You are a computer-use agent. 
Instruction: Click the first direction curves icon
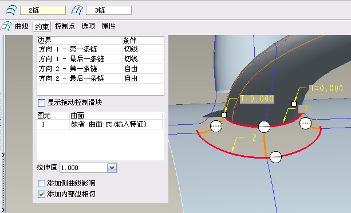tap(11, 10)
